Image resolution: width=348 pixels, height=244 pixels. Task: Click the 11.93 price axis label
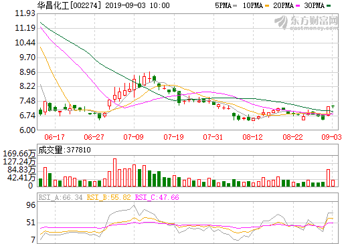[x=25, y=13]
